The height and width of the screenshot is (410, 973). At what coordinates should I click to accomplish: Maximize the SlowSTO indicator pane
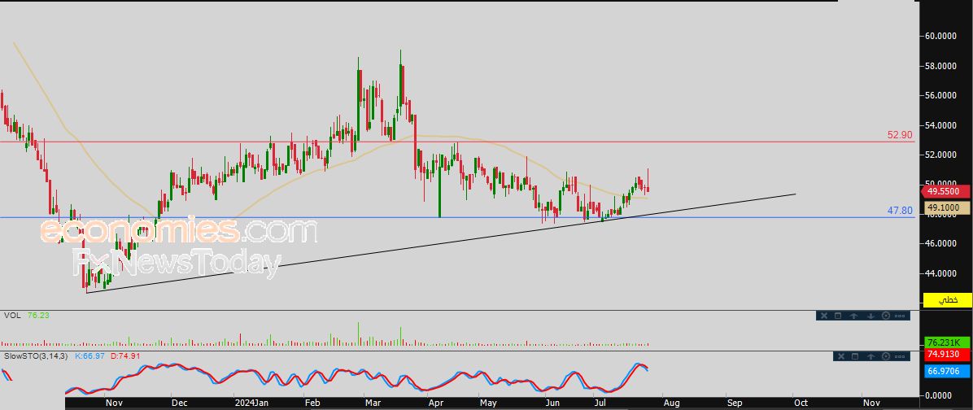coord(854,356)
